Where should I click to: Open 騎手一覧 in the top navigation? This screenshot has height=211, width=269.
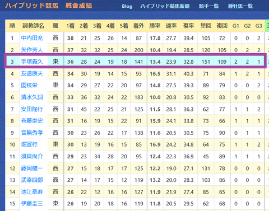[x=208, y=6]
